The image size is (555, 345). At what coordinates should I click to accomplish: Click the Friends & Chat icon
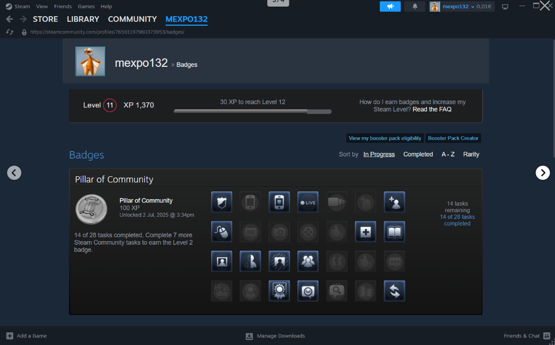547,336
